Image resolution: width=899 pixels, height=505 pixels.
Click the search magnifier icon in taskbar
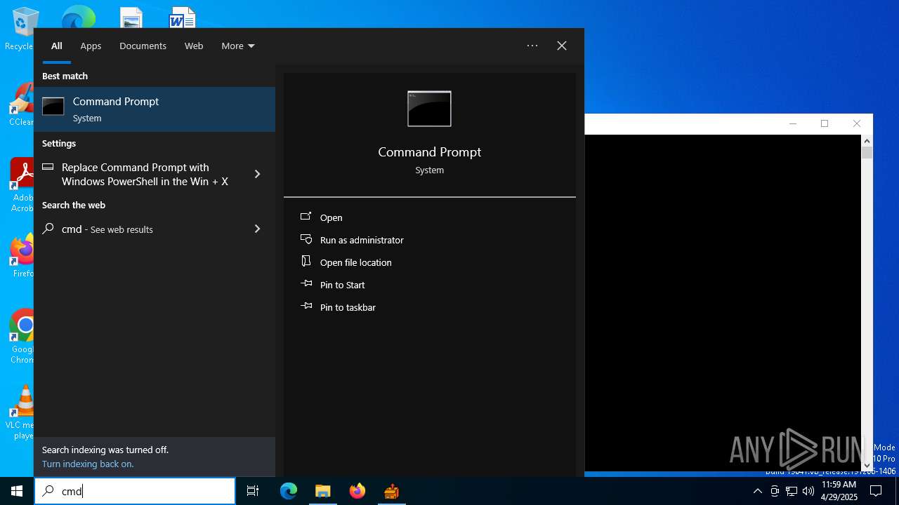pos(48,491)
